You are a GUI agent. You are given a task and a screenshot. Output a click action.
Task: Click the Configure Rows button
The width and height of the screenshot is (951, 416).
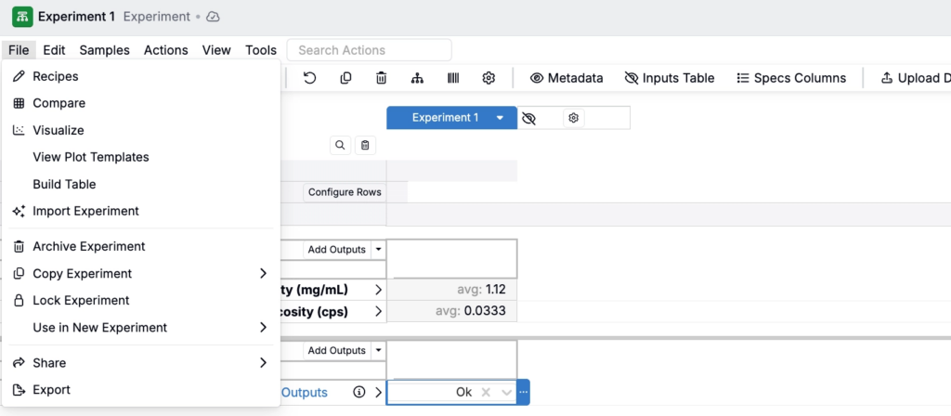(x=345, y=192)
